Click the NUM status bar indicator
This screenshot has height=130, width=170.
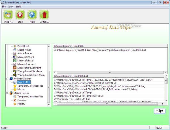click(159, 128)
